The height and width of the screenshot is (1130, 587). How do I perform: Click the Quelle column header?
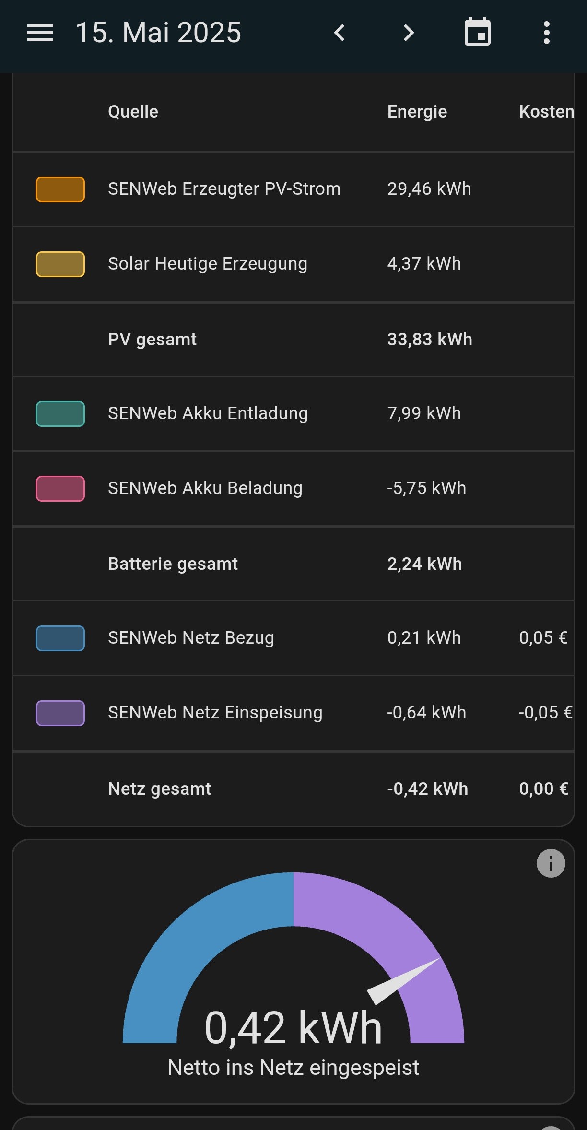133,112
